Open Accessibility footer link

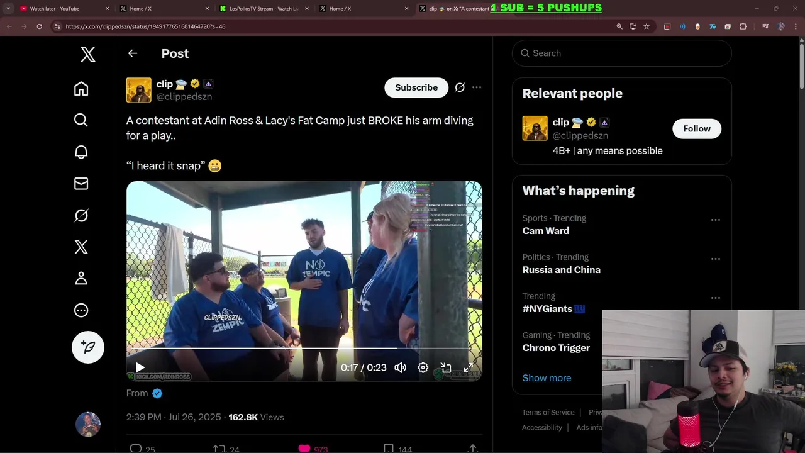(x=541, y=428)
